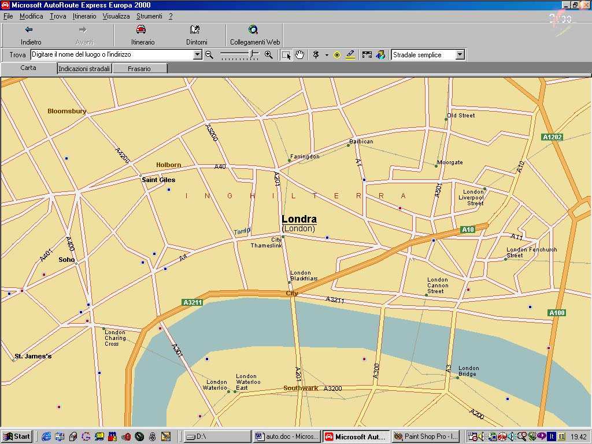
Task: Click the Trova address input field
Action: [x=112, y=55]
